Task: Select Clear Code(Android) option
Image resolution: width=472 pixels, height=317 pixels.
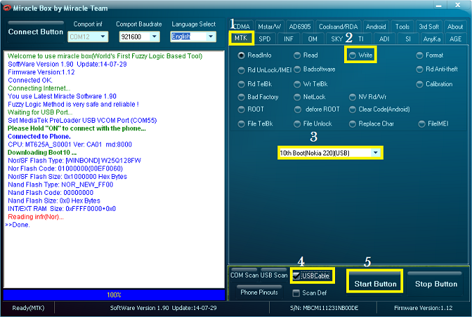Action: [x=380, y=110]
